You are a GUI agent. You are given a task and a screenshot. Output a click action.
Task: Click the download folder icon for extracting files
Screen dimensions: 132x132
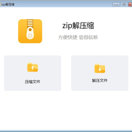tap(100, 69)
